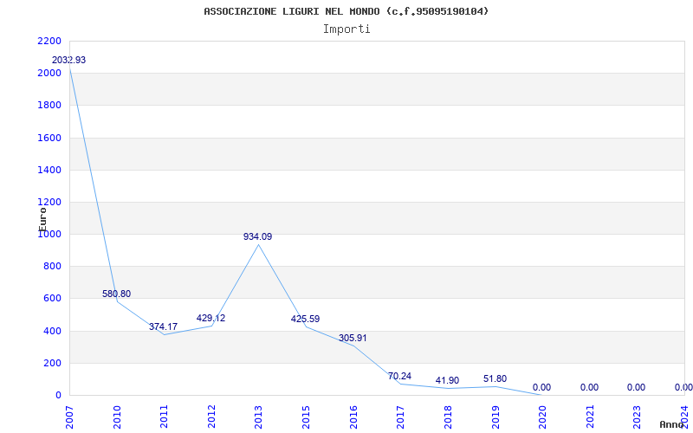Click the 41.90 data label
This screenshot has height=433, width=693.
[447, 381]
